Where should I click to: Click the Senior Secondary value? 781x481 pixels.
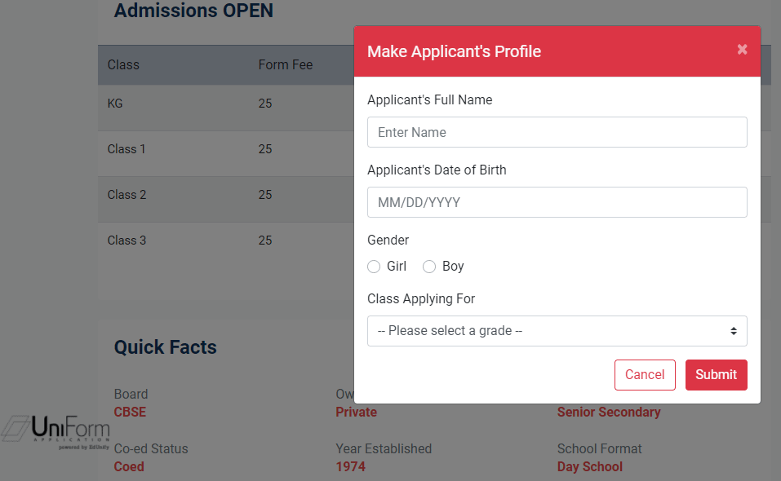[609, 412]
